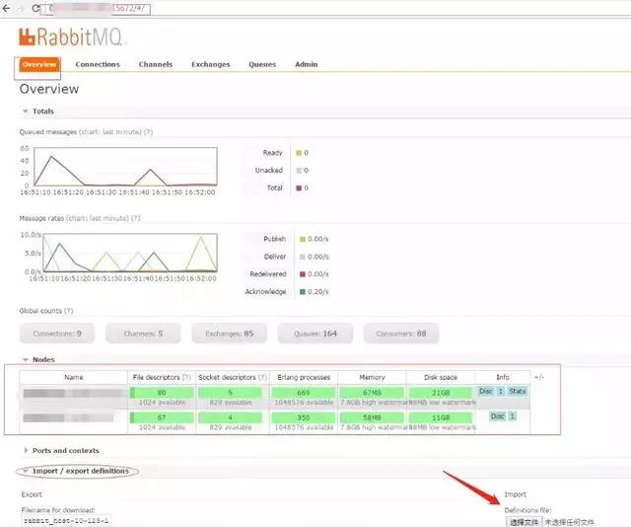Click the Publish rate color swatch

[303, 239]
